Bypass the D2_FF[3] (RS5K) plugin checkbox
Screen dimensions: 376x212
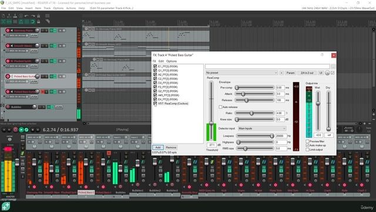[155, 82]
